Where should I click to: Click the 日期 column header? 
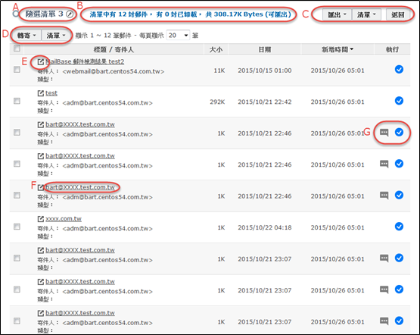265,49
